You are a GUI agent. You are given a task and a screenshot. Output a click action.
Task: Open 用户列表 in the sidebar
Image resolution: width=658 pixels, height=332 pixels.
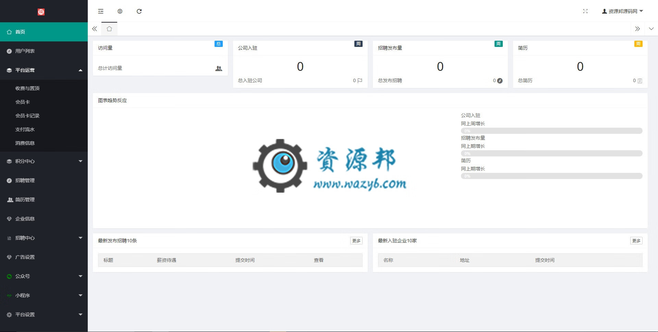pos(25,51)
